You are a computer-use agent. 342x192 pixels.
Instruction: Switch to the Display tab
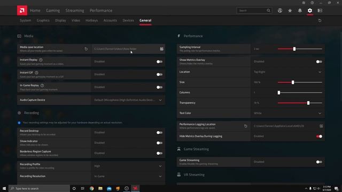click(x=60, y=20)
